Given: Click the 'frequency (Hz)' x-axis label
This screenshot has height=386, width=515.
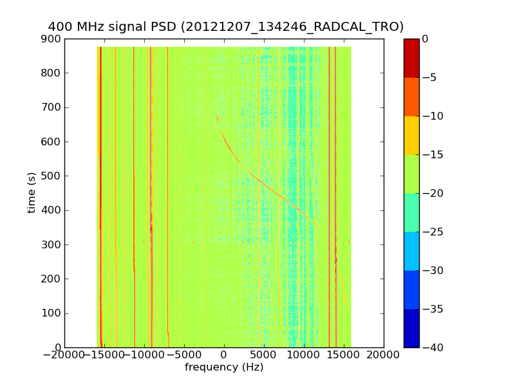Looking at the screenshot, I should [x=224, y=367].
